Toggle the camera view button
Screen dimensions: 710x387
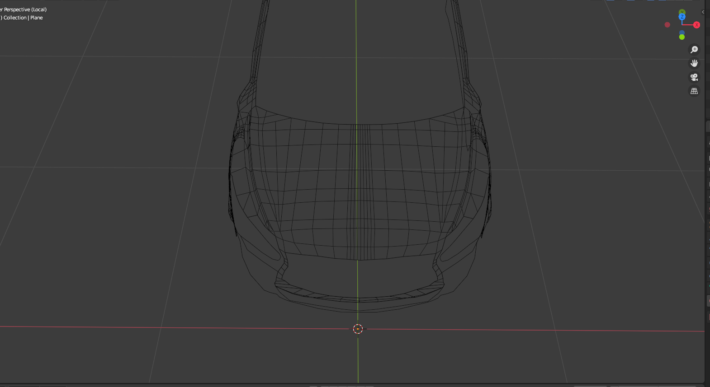694,77
